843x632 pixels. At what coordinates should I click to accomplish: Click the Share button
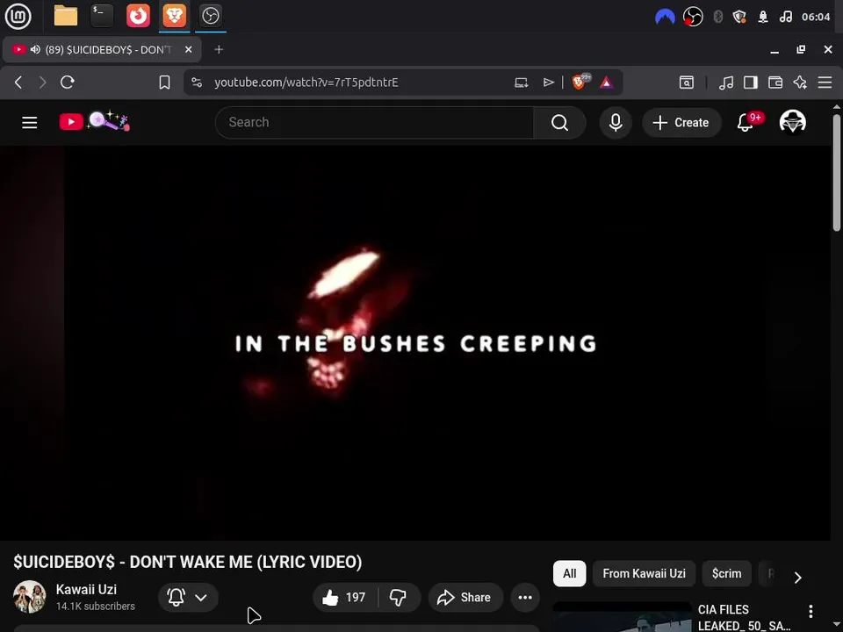[x=465, y=597]
